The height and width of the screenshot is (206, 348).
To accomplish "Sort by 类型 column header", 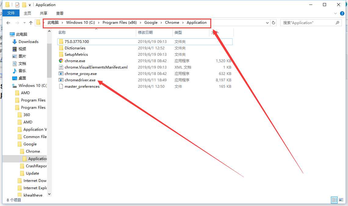I will 178,33.
